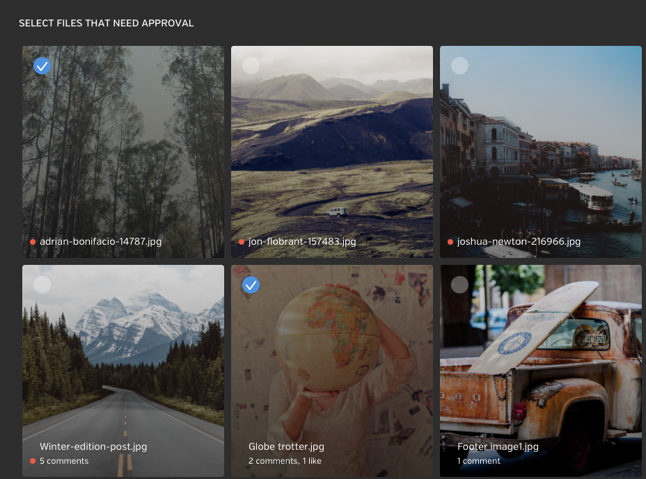Image resolution: width=646 pixels, height=479 pixels.
Task: Click red status dot beside adrian-bonifacio-14787.jpg
Action: 33,242
